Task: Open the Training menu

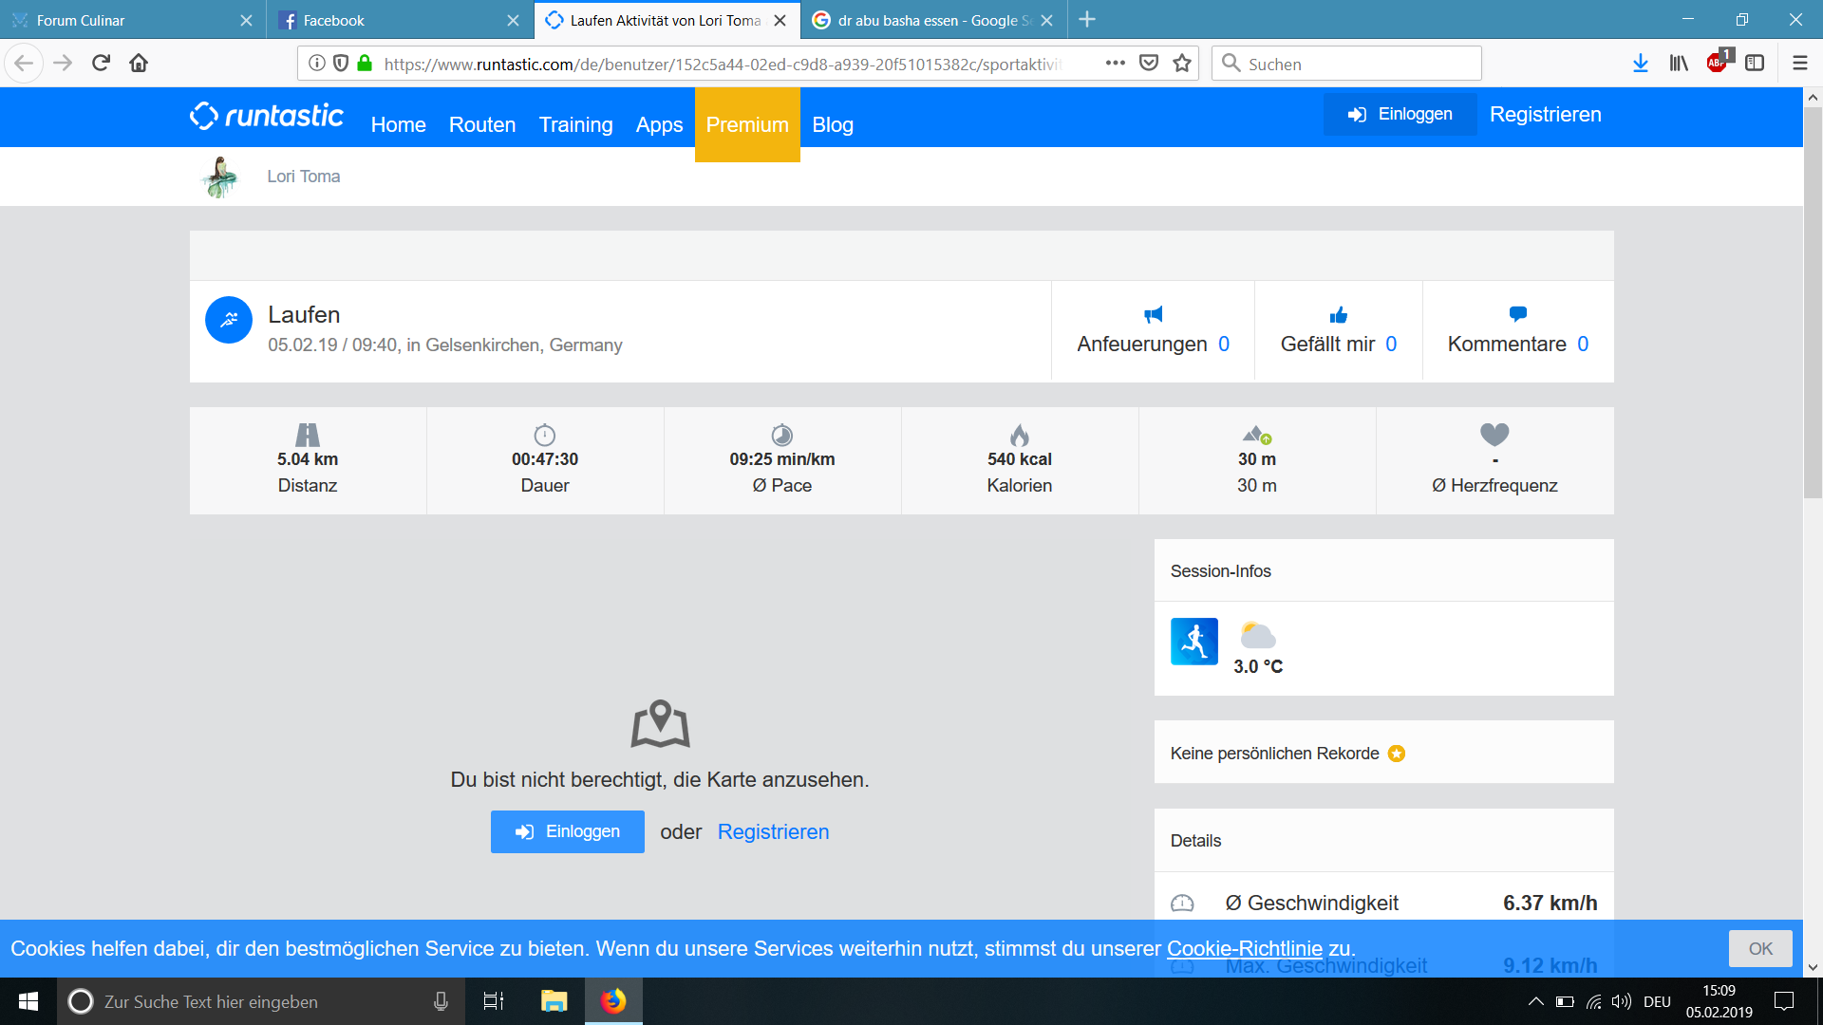Action: click(x=575, y=124)
